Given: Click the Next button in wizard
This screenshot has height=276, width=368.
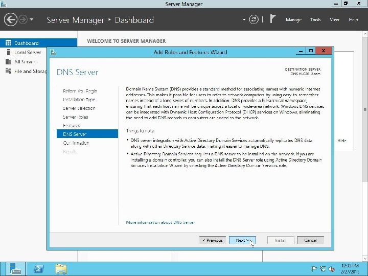Looking at the screenshot, I should 242,240.
